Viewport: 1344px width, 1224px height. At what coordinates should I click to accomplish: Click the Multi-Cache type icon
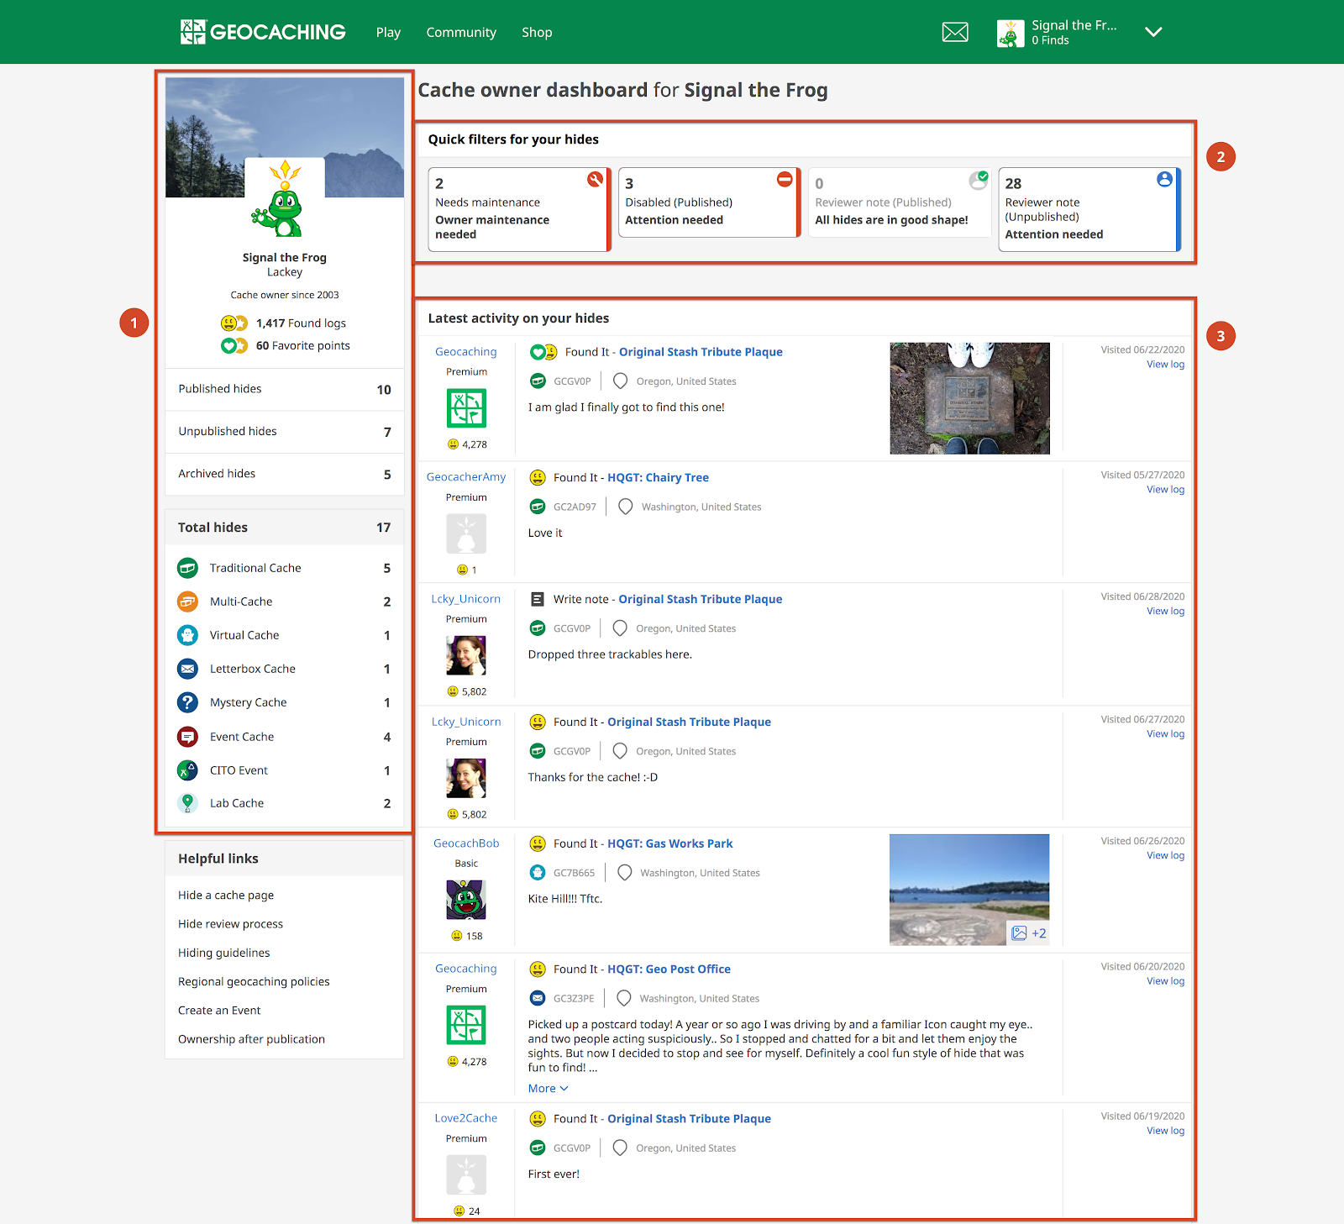(x=187, y=601)
